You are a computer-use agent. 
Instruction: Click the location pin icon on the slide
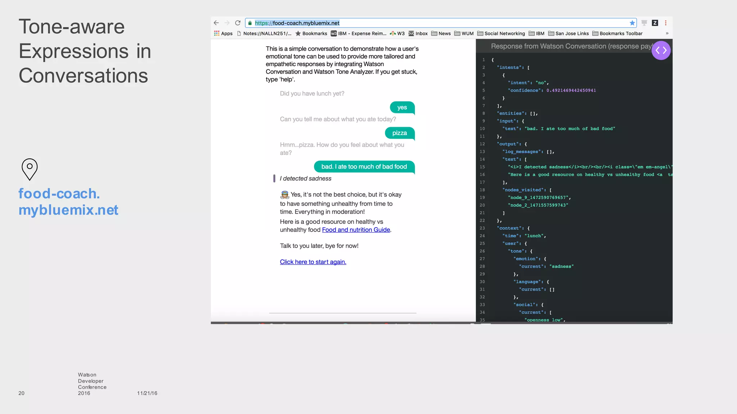point(30,169)
